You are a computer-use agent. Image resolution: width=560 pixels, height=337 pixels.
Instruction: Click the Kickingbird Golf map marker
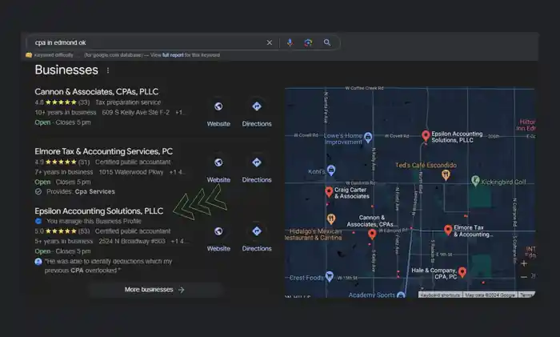pyautogui.click(x=475, y=181)
